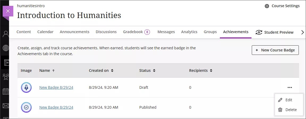The height and width of the screenshot is (119, 306).
Task: Open the envelope messages icon in the sidebar
Action: [x=6, y=106]
